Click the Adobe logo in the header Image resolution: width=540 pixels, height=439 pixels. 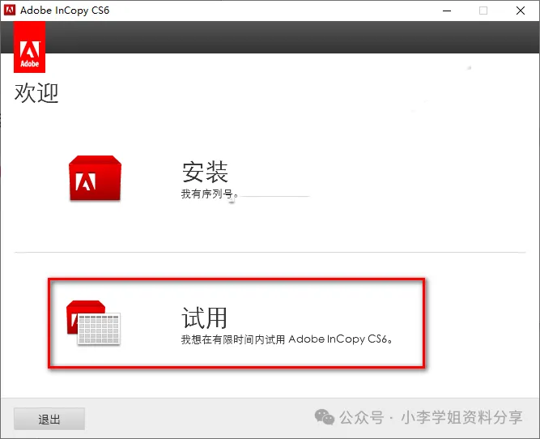coord(30,47)
